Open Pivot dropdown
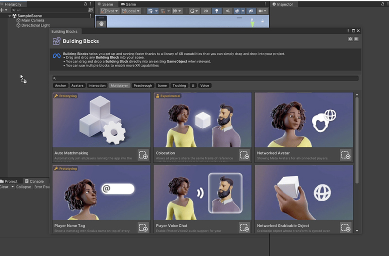Screen dimensions: 389x256 pos(109,11)
